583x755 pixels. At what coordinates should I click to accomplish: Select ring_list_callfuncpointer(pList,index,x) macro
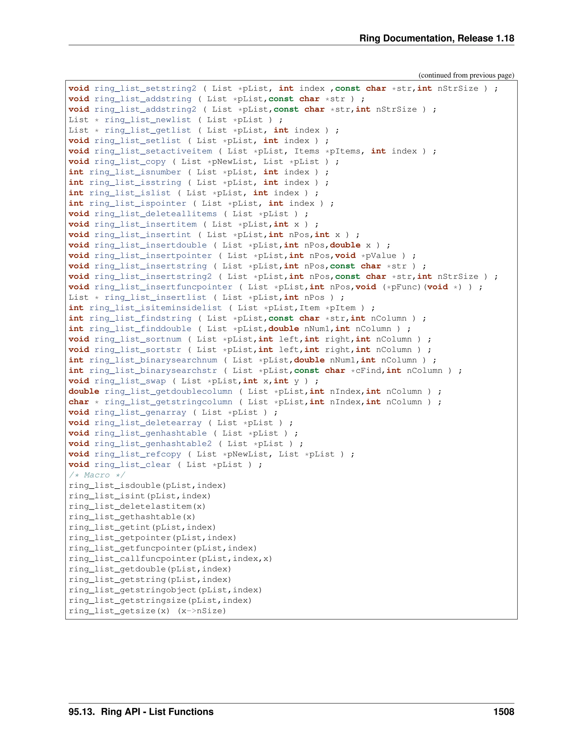tap(171, 559)
